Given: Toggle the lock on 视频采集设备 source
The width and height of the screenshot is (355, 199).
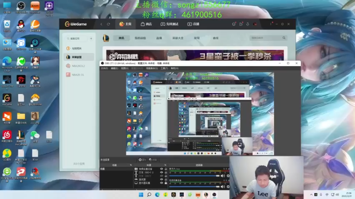Looking at the screenshot, I should pos(166,169).
